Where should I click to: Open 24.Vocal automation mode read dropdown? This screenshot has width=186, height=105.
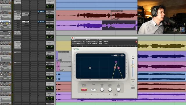(x=8, y=17)
